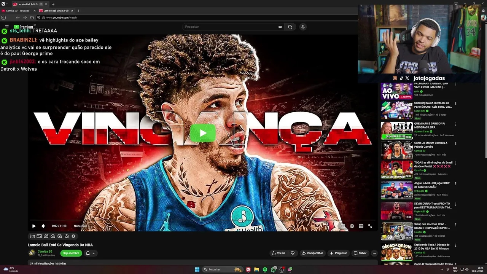Screen dimensions: 487x274
Task: Open on-screen keyboard in search box
Action: [x=280, y=27]
